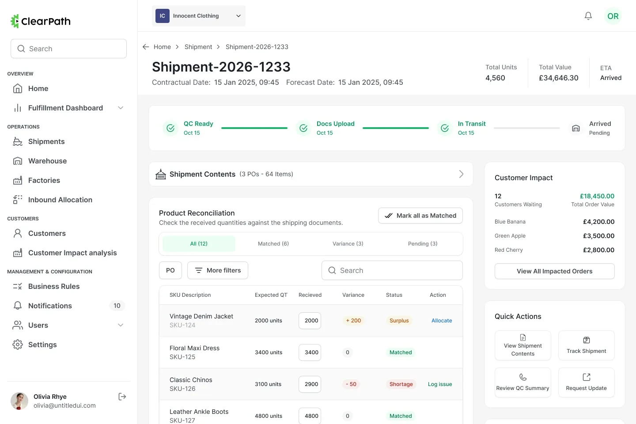Click the product reconciliation Search field

click(392, 270)
